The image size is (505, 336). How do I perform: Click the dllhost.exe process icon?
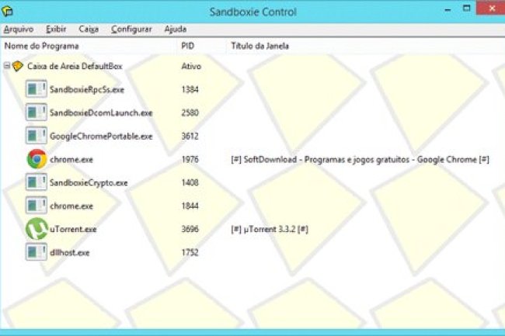pos(36,252)
